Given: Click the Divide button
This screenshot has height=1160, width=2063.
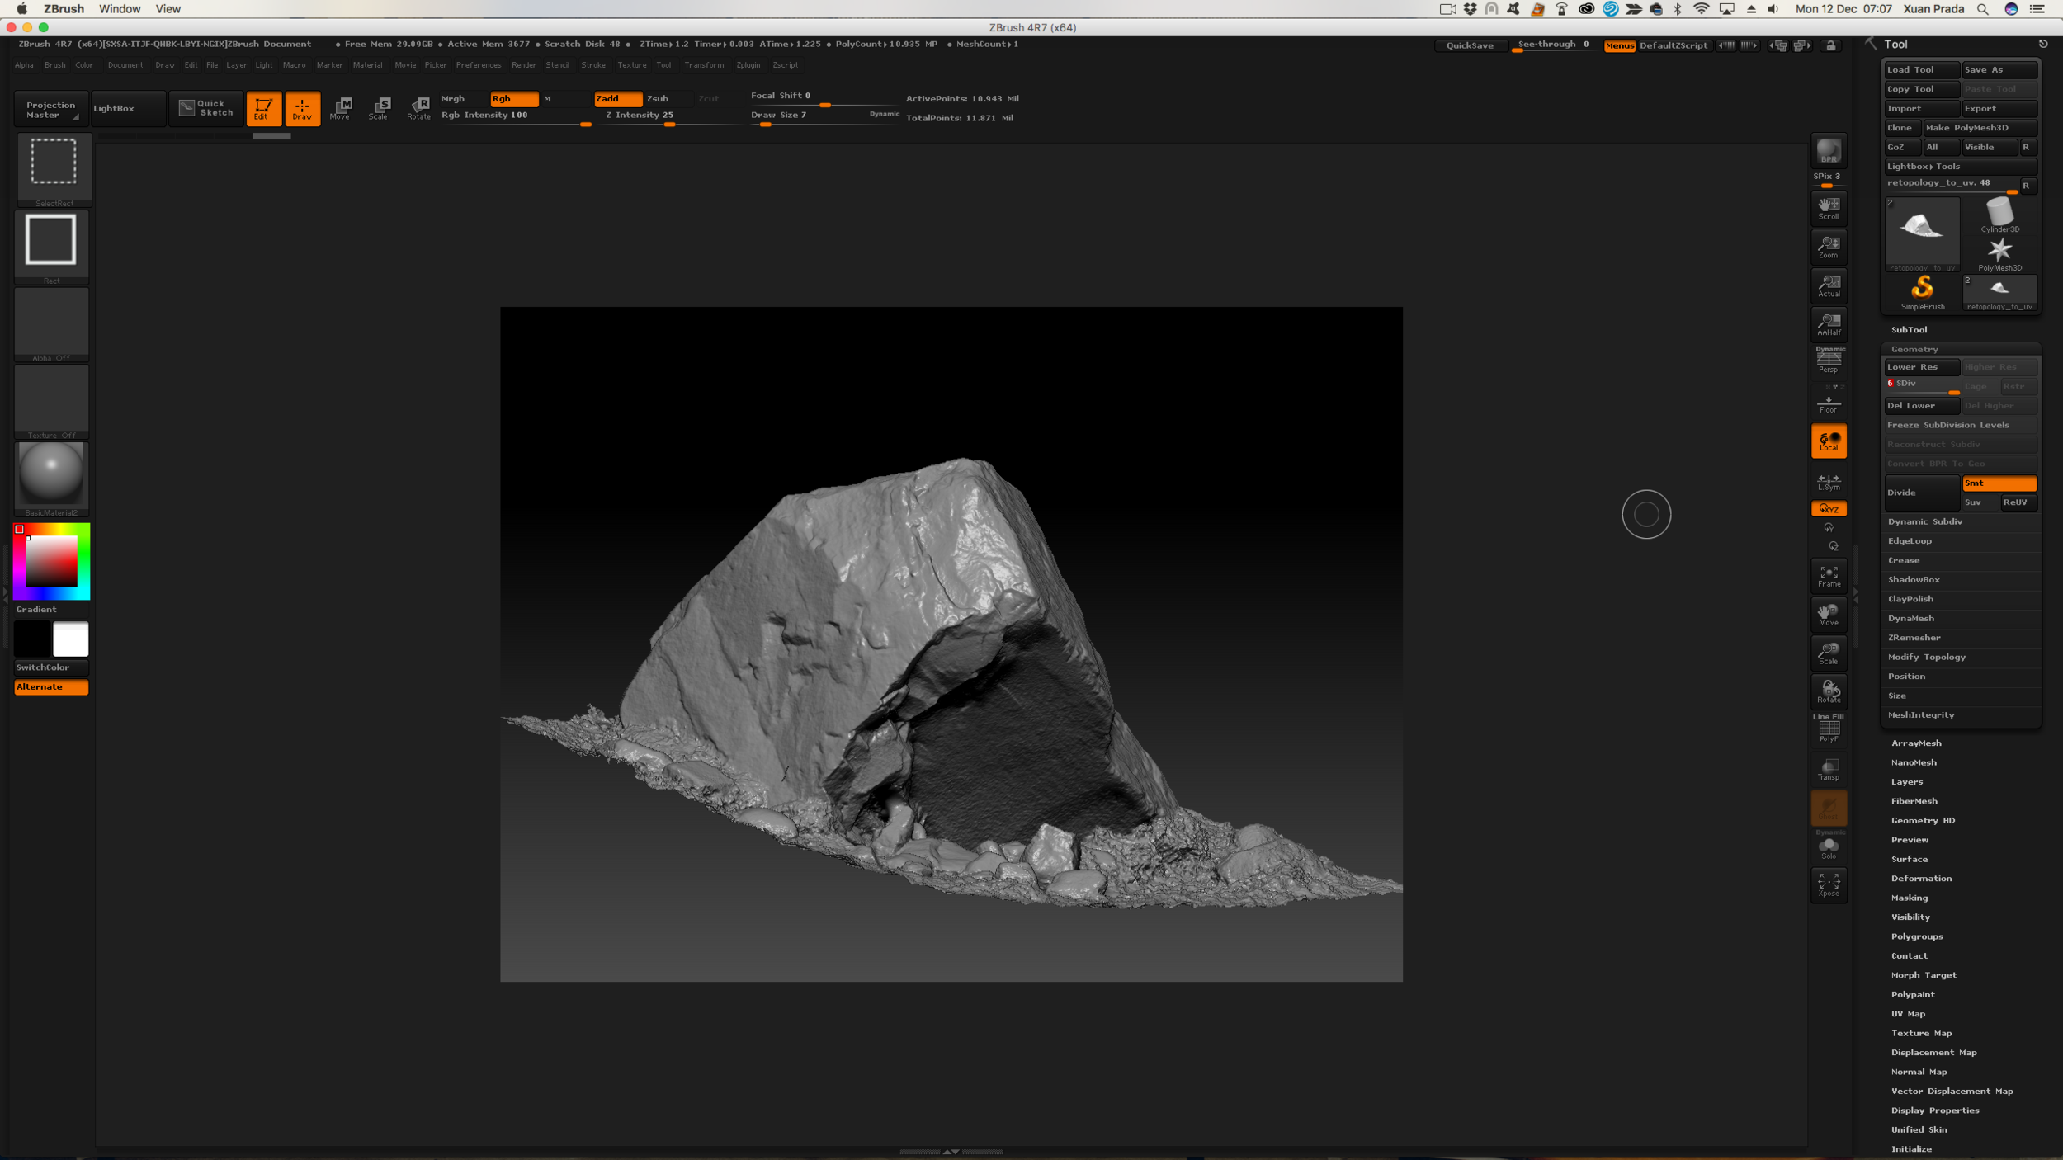Looking at the screenshot, I should point(1920,493).
